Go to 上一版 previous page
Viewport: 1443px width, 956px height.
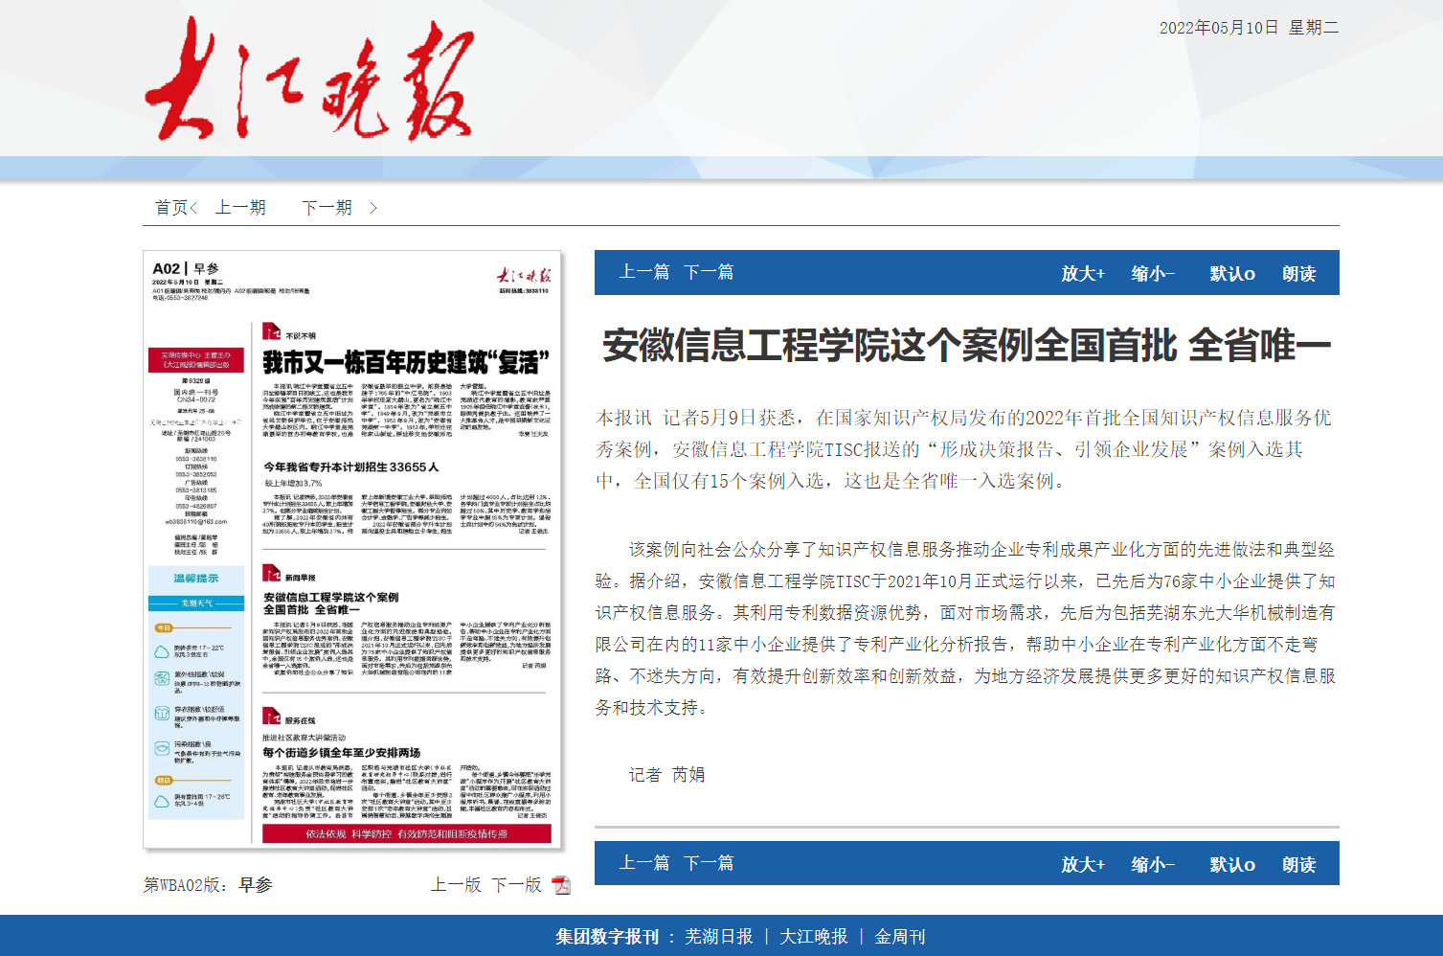456,885
